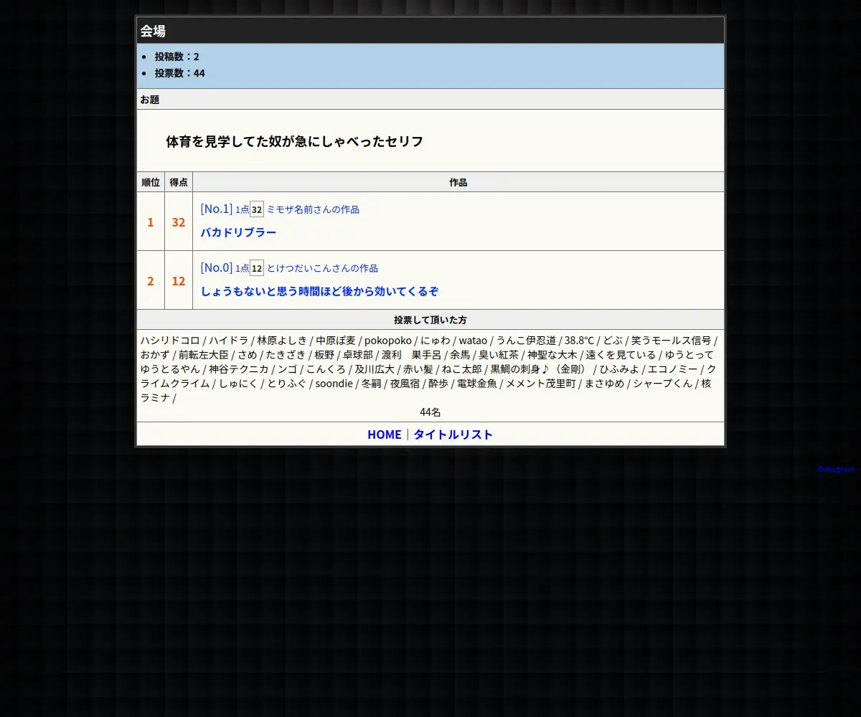Click voter name watao
The image size is (861, 717).
(473, 341)
